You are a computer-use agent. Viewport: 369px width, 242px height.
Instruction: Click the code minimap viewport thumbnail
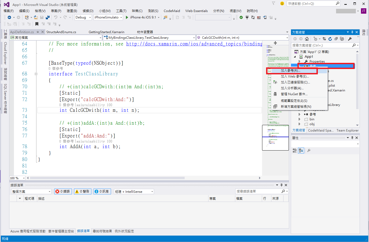click(x=275, y=137)
